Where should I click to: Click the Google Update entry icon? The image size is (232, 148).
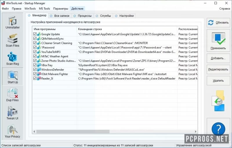[x=39, y=34]
